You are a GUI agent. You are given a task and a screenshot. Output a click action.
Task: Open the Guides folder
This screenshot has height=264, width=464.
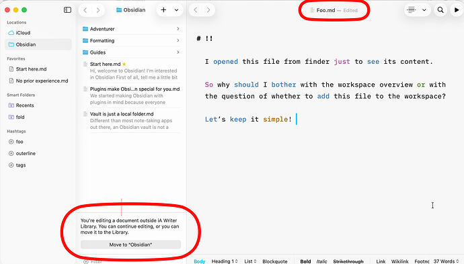point(131,52)
